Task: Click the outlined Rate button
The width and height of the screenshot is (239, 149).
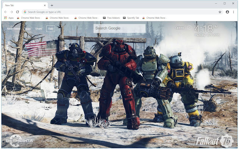Action: (51, 29)
